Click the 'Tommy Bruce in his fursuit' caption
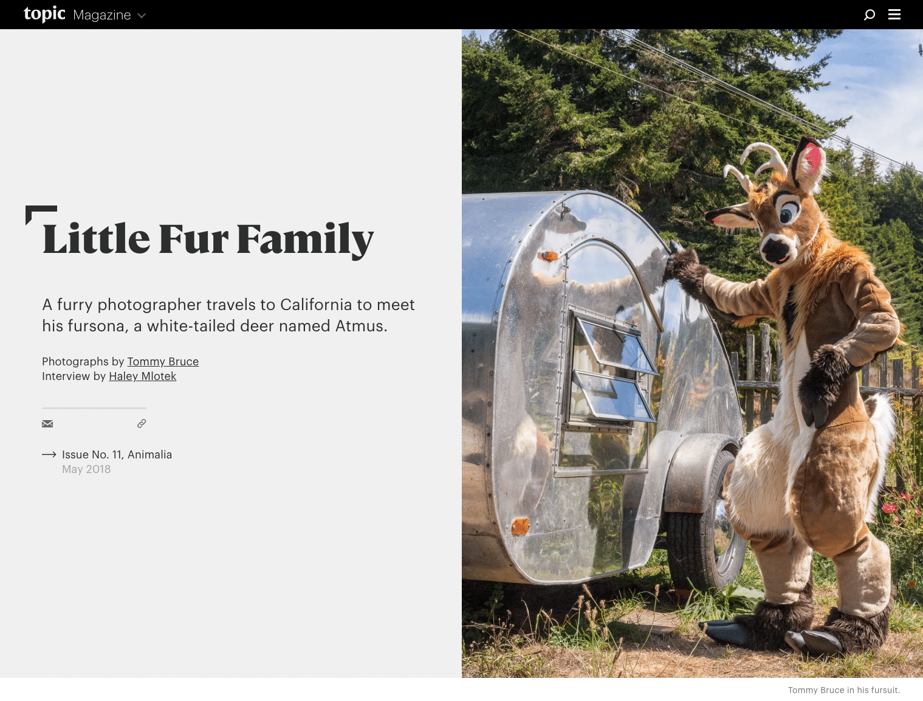The height and width of the screenshot is (701, 923). point(844,690)
